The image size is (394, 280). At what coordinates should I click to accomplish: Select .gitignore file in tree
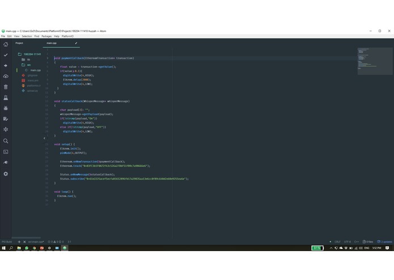coord(29,75)
